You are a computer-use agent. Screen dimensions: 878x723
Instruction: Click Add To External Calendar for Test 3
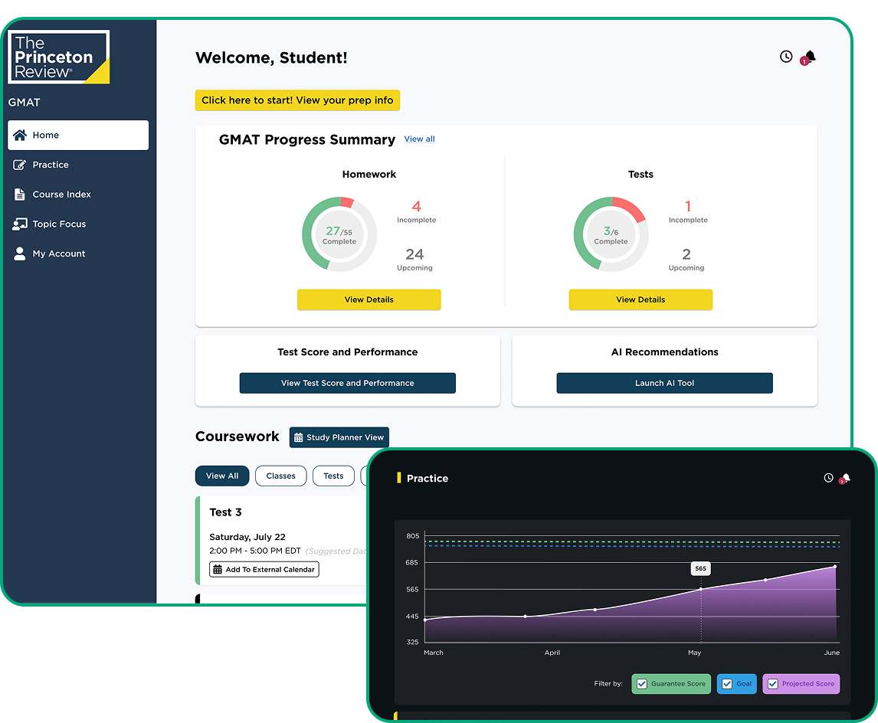[264, 569]
